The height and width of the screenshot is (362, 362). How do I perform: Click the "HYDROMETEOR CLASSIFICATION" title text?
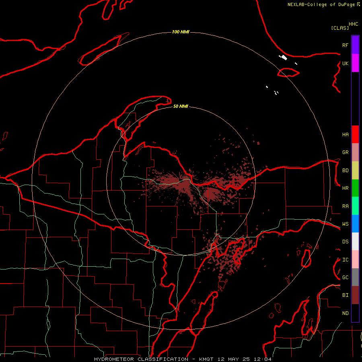pyautogui.click(x=141, y=359)
